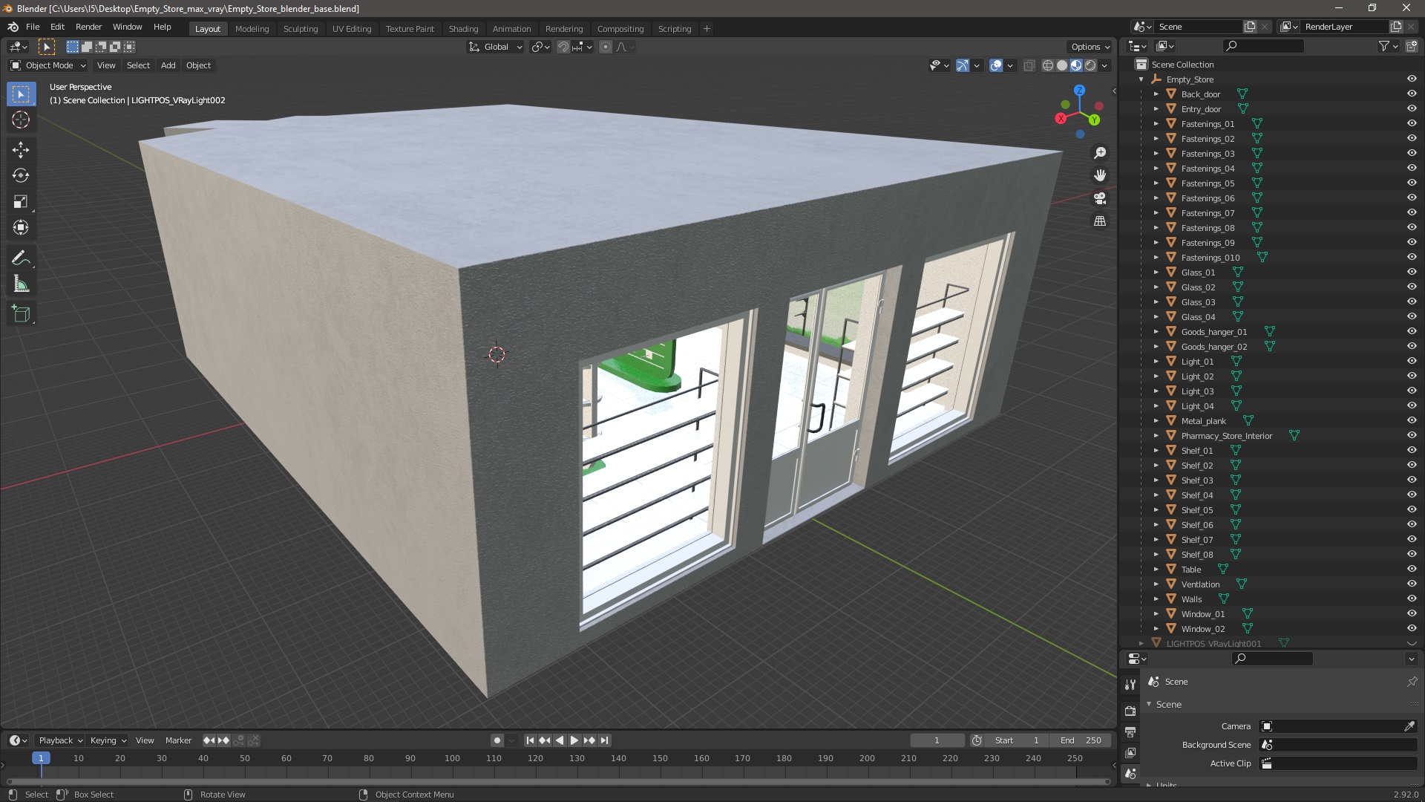Jump to the start frame button
Image resolution: width=1425 pixels, height=802 pixels.
pyautogui.click(x=530, y=740)
